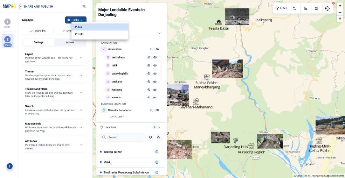
Task: Zoom to Disaster Locations layer
Action: (151, 110)
